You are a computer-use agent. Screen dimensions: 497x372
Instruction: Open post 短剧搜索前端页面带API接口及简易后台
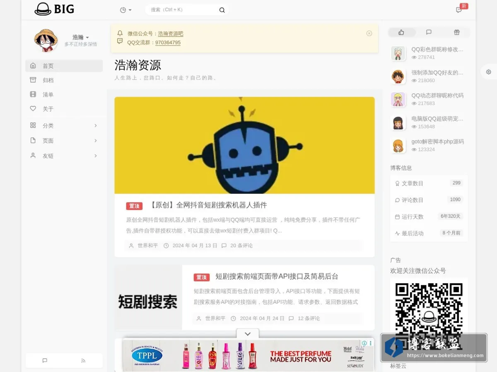pyautogui.click(x=277, y=277)
